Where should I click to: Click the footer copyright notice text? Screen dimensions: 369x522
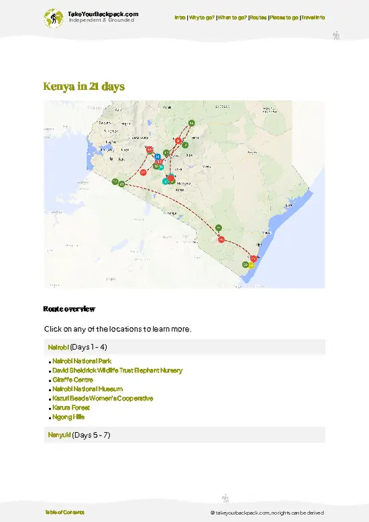coord(267,513)
